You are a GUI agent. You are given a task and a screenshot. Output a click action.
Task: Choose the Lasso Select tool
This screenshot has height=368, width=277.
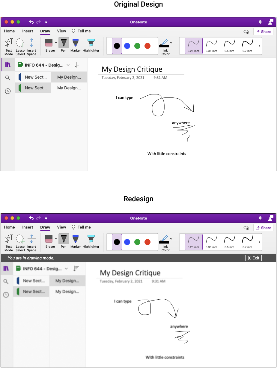click(x=20, y=45)
